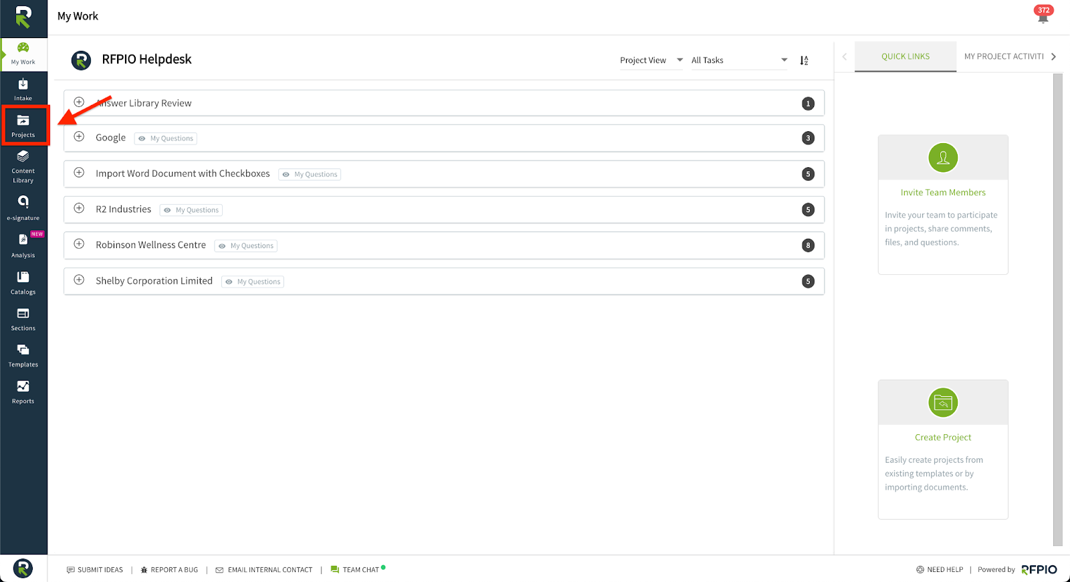Go to Projects in the sidebar
Image resolution: width=1070 pixels, height=582 pixels.
(x=23, y=126)
